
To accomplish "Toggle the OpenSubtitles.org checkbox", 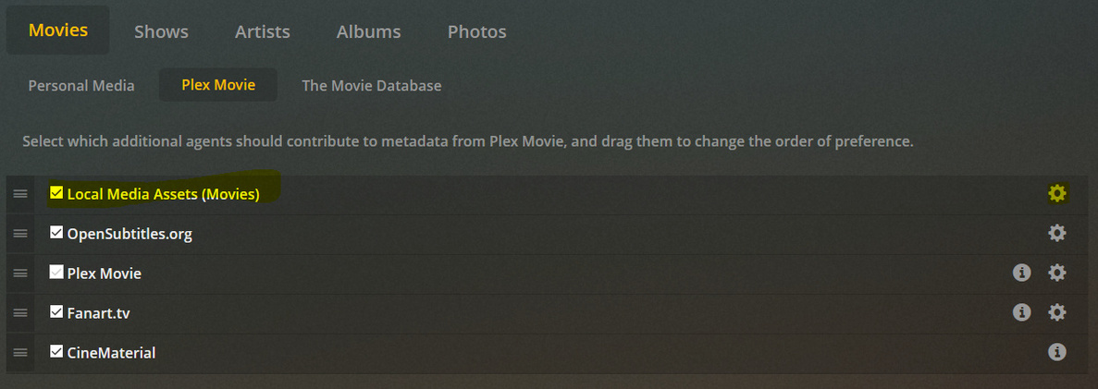I will coord(56,233).
